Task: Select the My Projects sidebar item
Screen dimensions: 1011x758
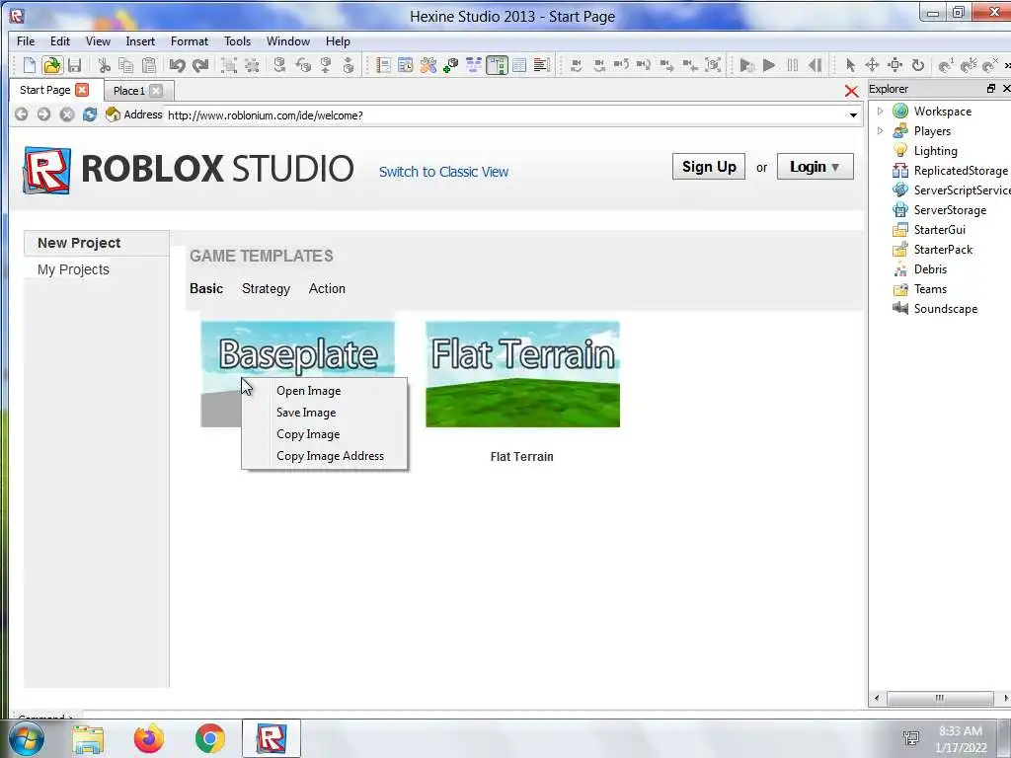Action: coord(73,269)
